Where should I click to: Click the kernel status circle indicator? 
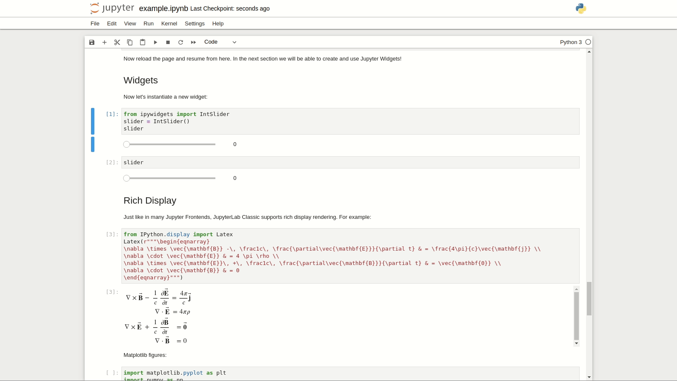(x=588, y=42)
